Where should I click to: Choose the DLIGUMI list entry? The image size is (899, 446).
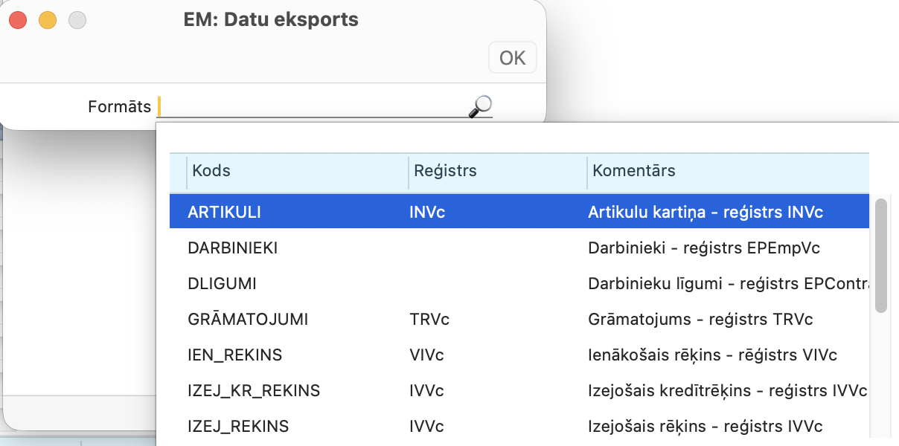coord(222,283)
